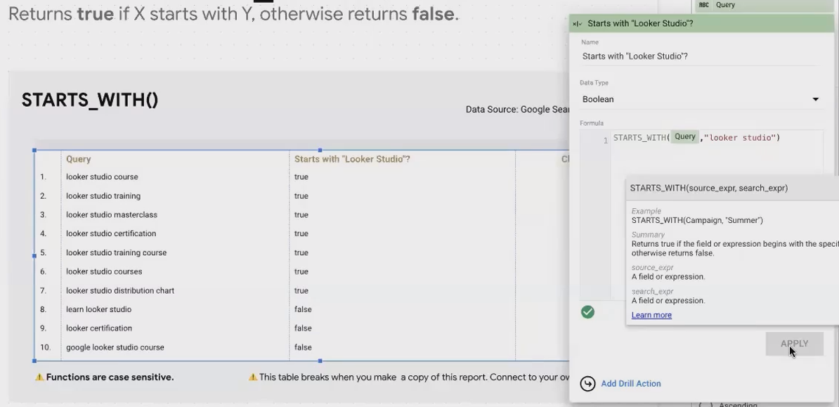Click the true value in row 1
Screen dimensions: 839x407
click(x=301, y=176)
